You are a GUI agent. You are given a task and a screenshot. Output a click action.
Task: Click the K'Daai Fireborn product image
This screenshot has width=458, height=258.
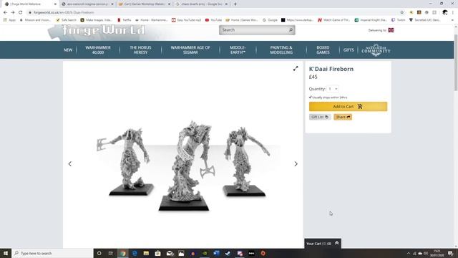(x=183, y=164)
